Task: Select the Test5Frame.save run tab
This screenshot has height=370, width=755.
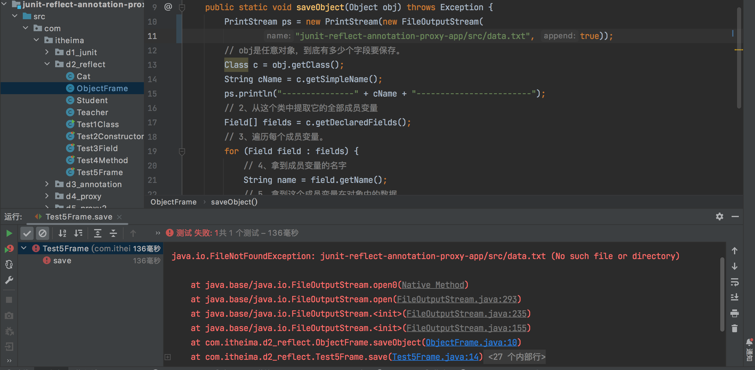Action: 79,216
